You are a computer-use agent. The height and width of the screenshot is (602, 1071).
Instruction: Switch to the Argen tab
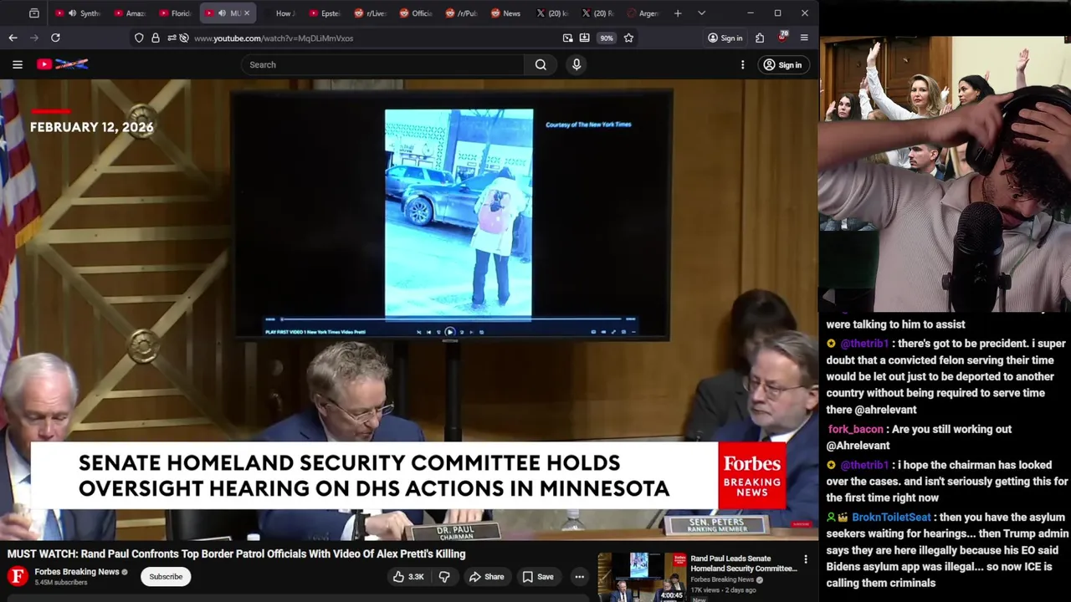click(643, 13)
